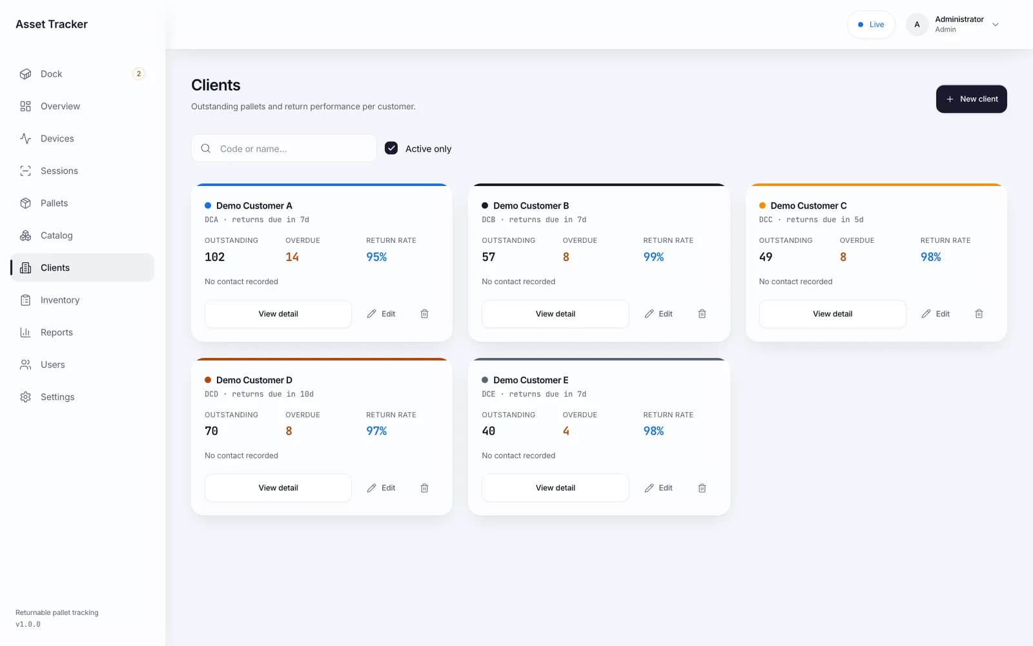Click the Live status indicator
The height and width of the screenshot is (646, 1033).
tap(871, 25)
